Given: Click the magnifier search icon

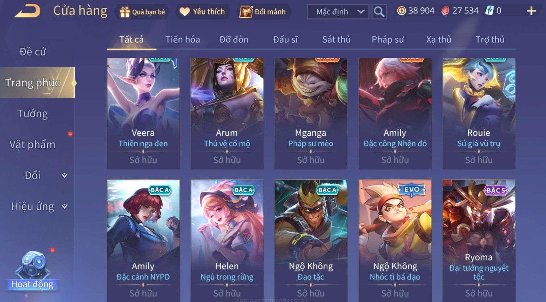Looking at the screenshot, I should point(379,12).
